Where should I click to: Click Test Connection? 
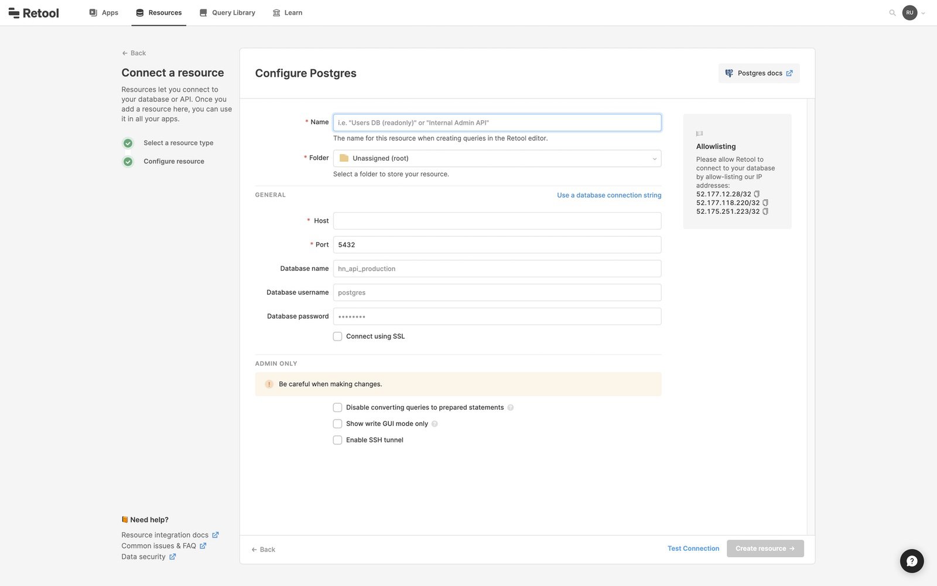(693, 548)
